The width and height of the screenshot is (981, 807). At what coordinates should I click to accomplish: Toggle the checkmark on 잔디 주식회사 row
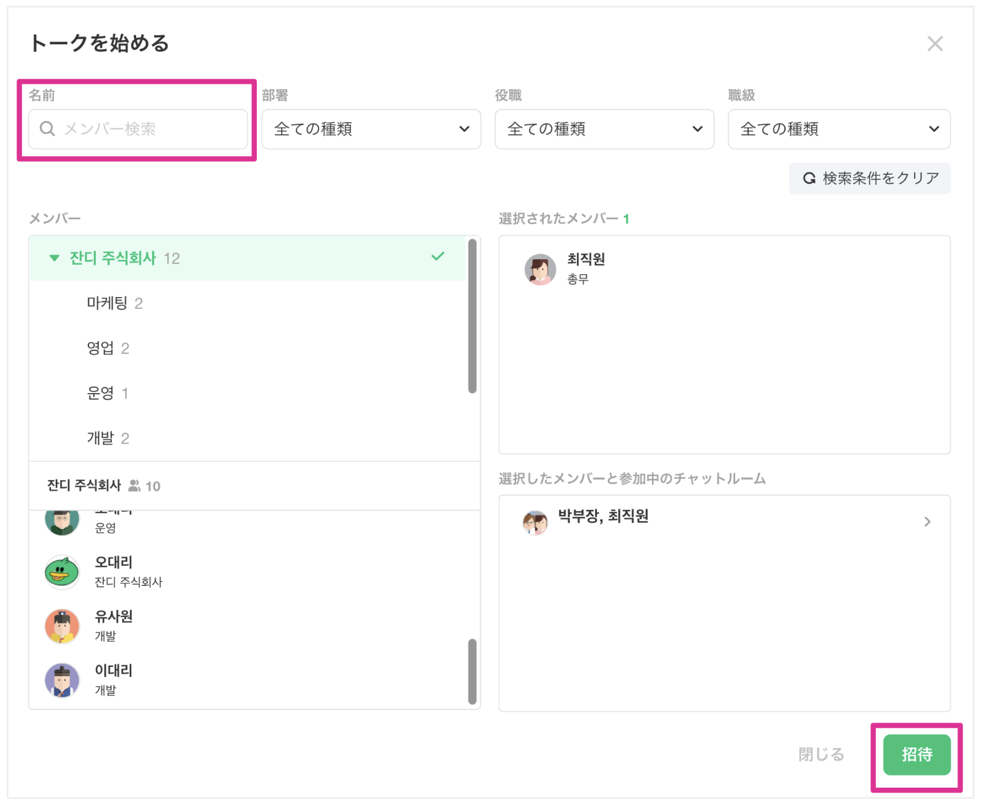438,257
